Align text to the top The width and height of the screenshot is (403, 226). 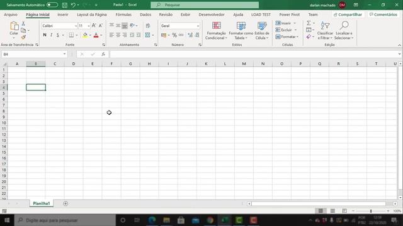tap(111, 25)
